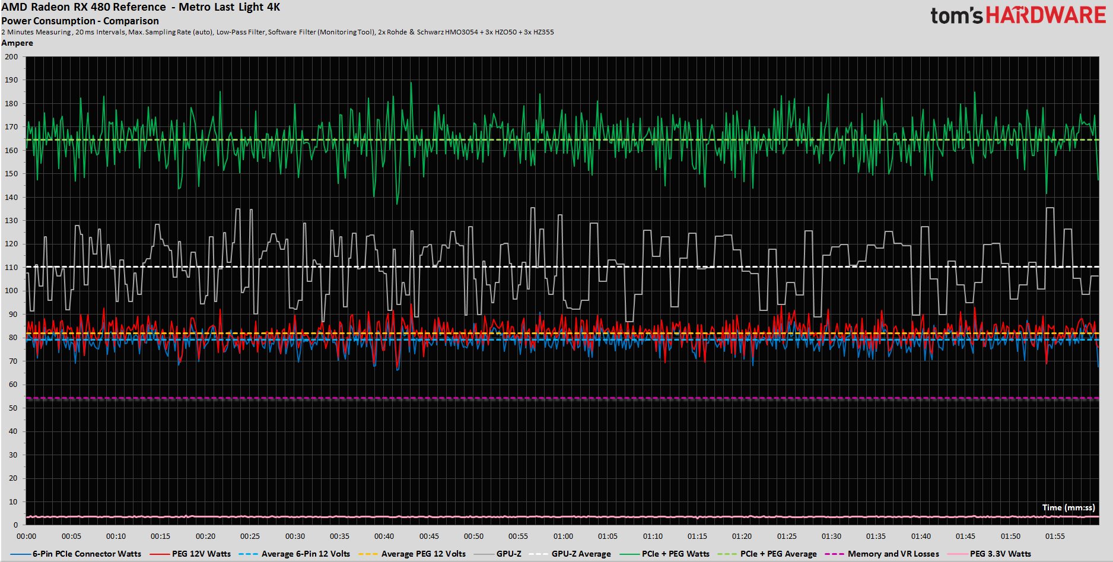The width and height of the screenshot is (1113, 562).
Task: Click the '10' label on the vertical axis
Action: click(x=13, y=501)
